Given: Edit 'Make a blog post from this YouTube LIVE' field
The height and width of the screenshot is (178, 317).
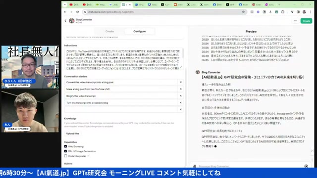Looking at the screenshot, I should pos(121,89).
